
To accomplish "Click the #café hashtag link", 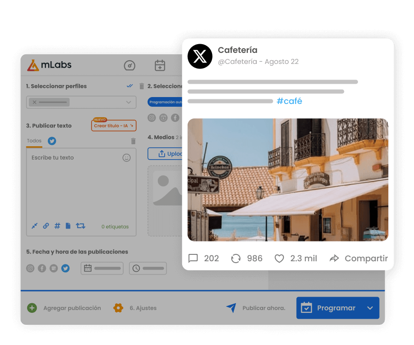I will pyautogui.click(x=289, y=101).
